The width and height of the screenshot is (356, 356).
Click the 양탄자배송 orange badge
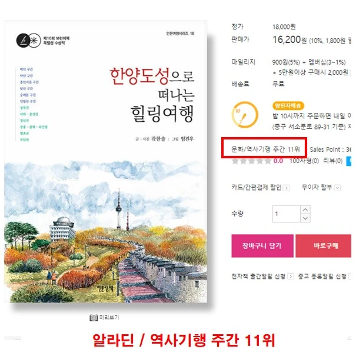click(x=288, y=105)
